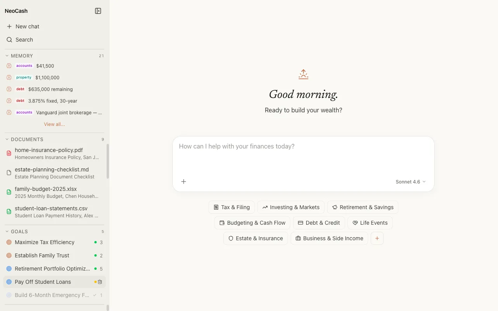Click the piggy bank icon on Retirement & Savings
The image size is (498, 311).
tap(335, 207)
